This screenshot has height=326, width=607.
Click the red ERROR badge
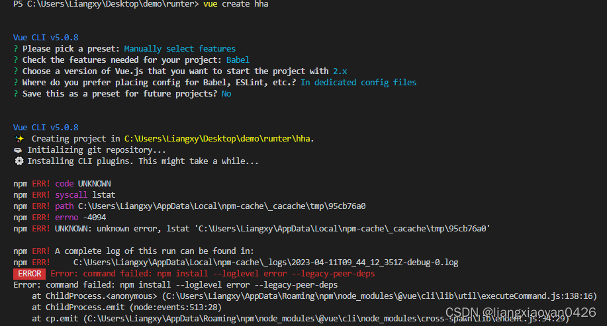(x=29, y=274)
